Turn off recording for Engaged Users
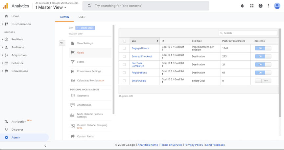 pos(263,48)
